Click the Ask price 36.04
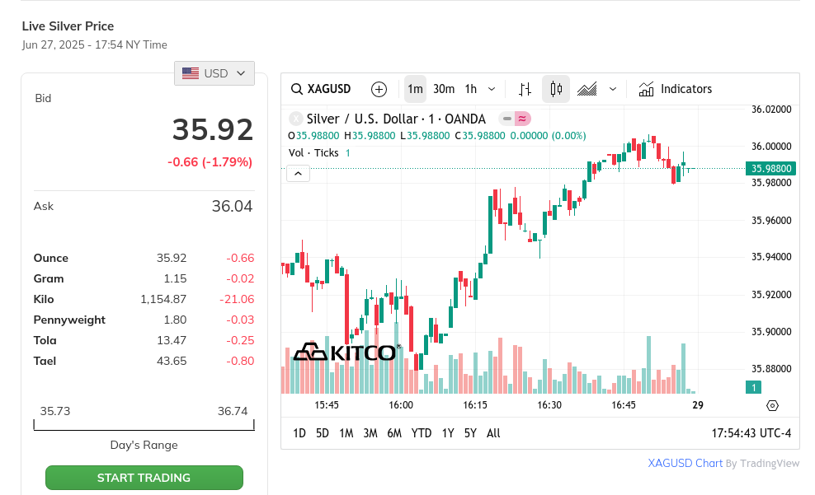The height and width of the screenshot is (495, 815). pos(232,207)
